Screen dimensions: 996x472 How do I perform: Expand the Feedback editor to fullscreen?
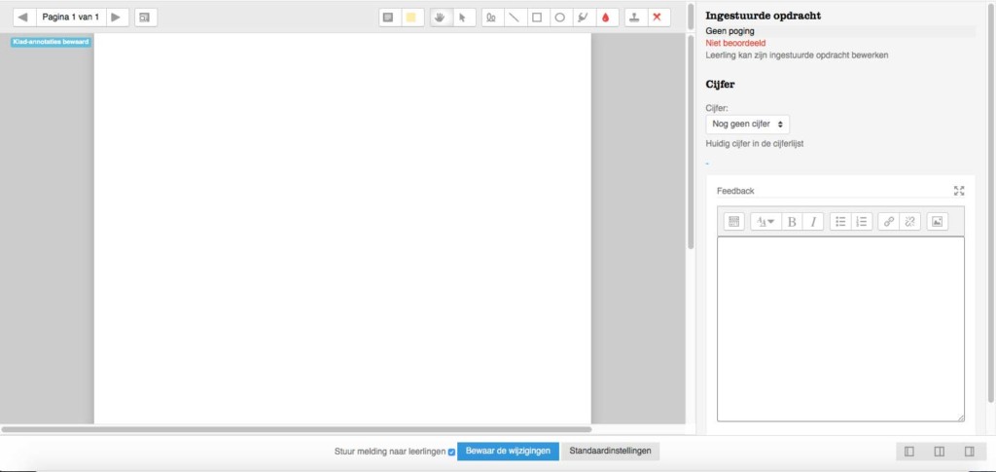pos(959,191)
